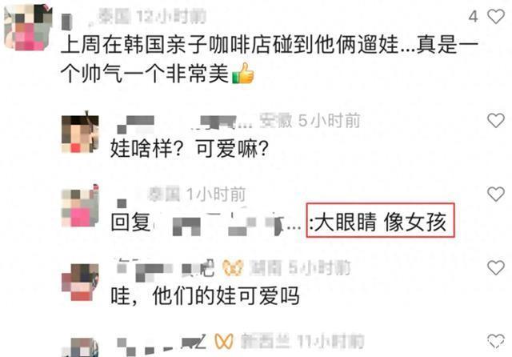Viewport: 512px width, 357px height.
Task: Open avatar beside '哇，他们的娃可爱吗'
Action: click(80, 283)
